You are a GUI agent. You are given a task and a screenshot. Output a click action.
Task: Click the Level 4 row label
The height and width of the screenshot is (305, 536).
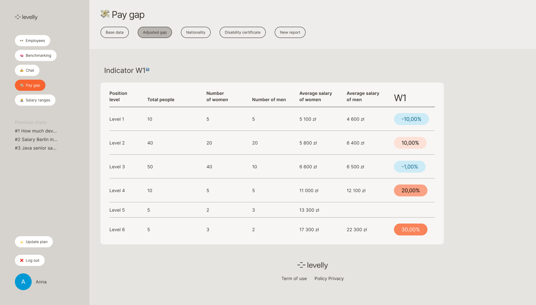[117, 190]
